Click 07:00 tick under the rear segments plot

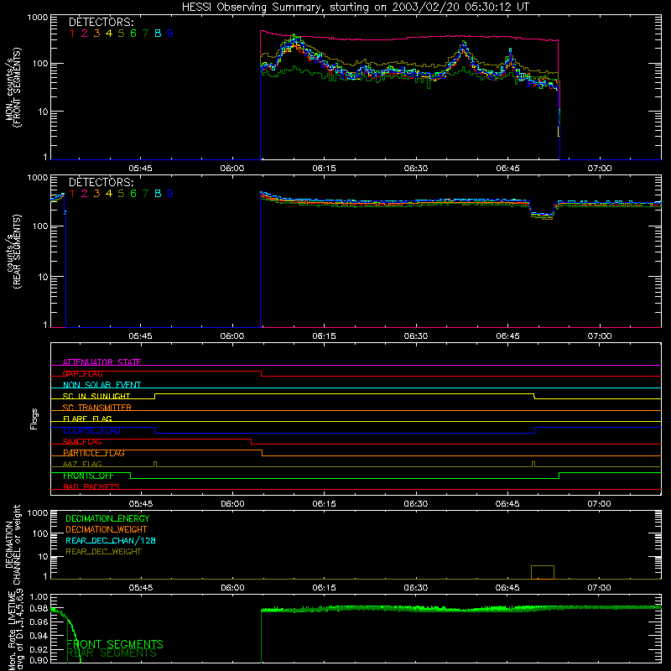pyautogui.click(x=599, y=336)
